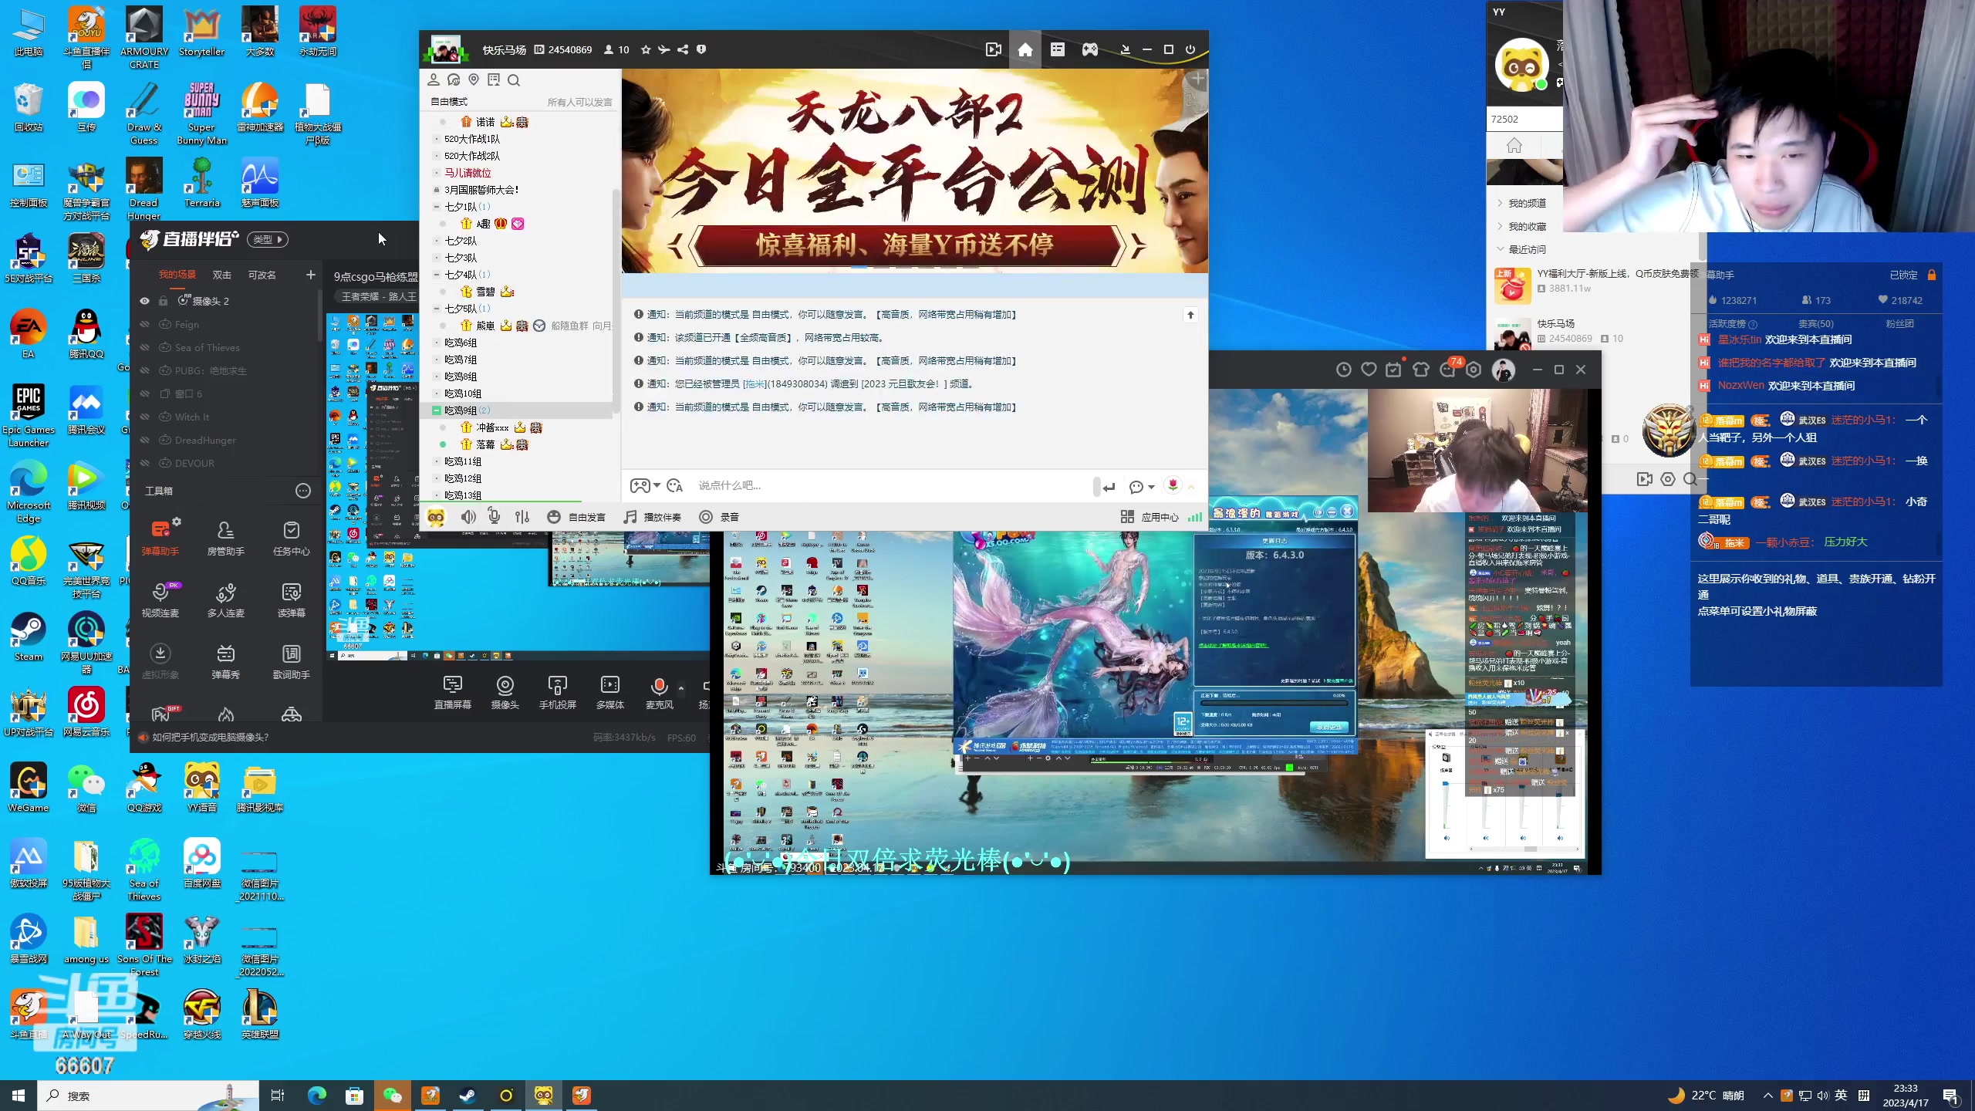Open 歌词助手 tool
Image resolution: width=1975 pixels, height=1111 pixels.
[x=291, y=661]
